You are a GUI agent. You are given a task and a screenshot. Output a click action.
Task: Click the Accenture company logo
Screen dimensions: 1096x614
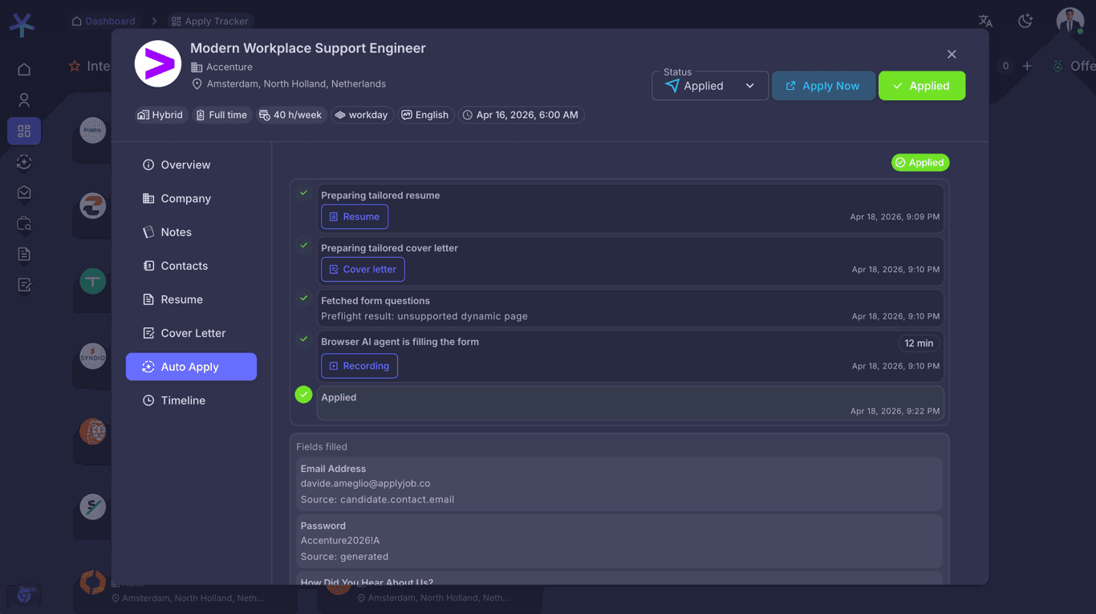(x=158, y=63)
